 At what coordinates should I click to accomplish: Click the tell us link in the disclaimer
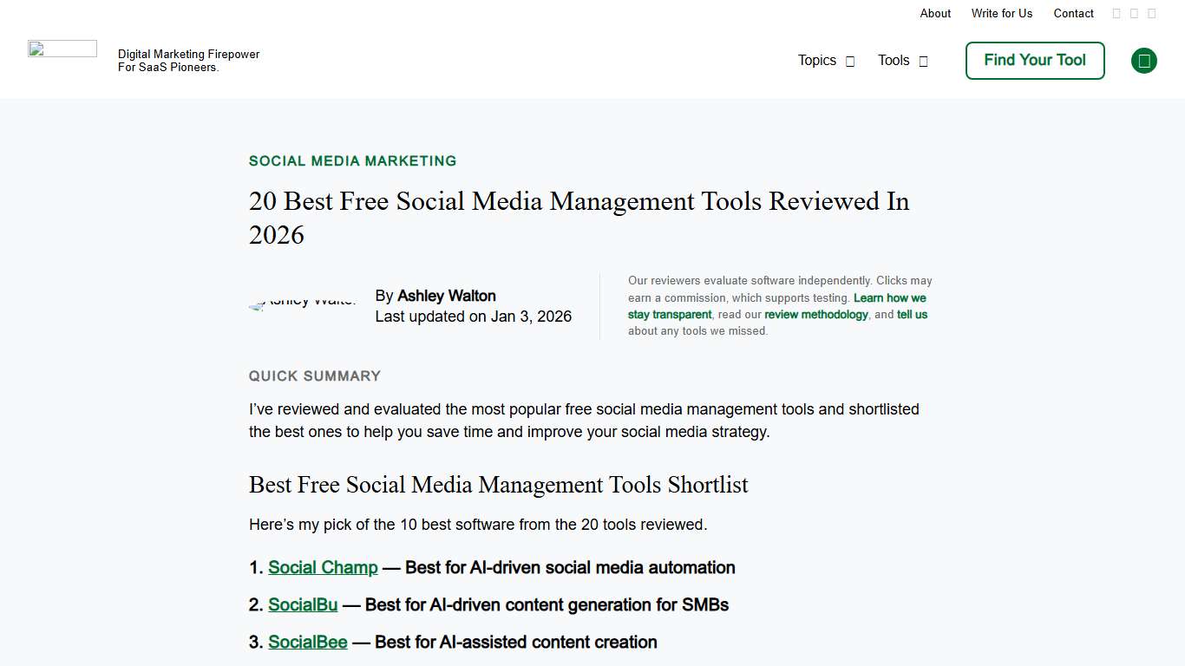tap(912, 314)
